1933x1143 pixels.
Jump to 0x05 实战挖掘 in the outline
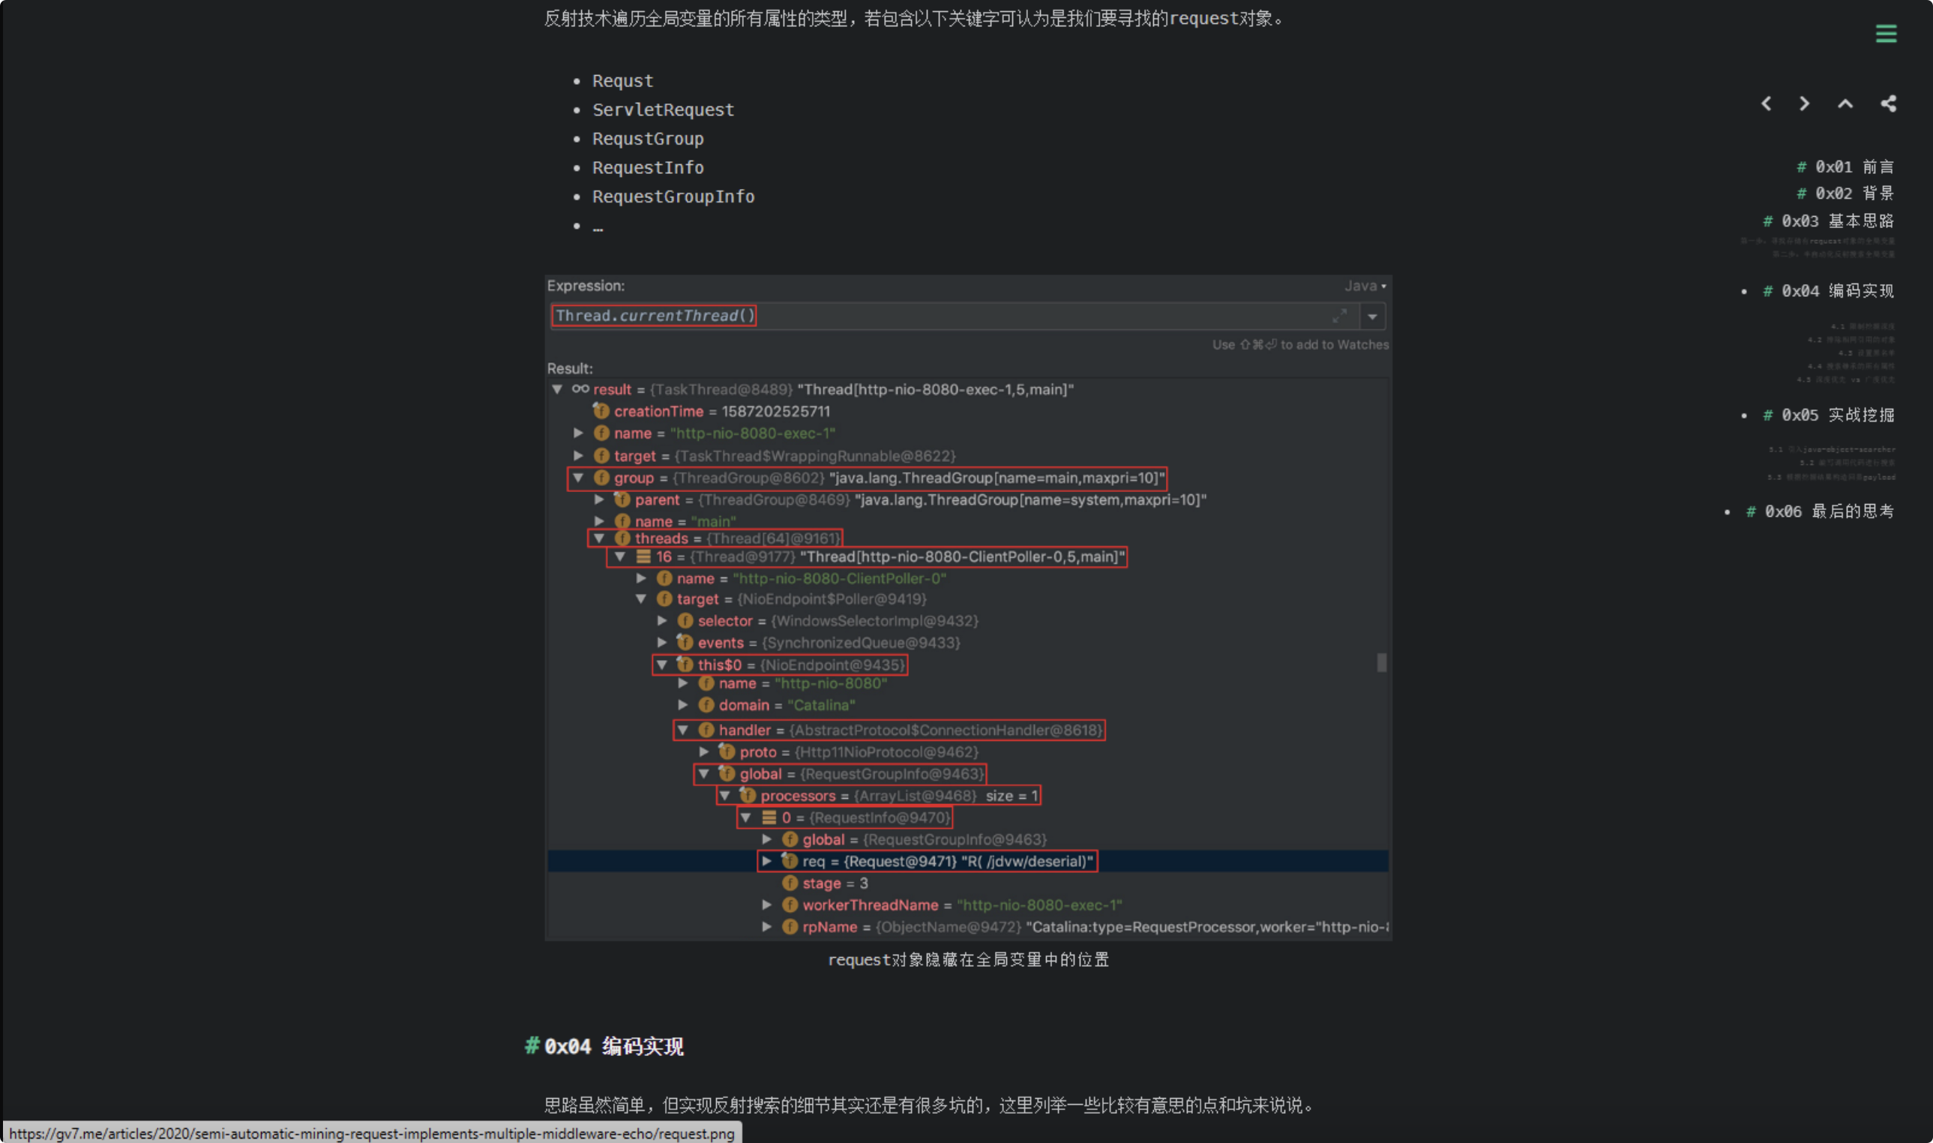(x=1827, y=415)
